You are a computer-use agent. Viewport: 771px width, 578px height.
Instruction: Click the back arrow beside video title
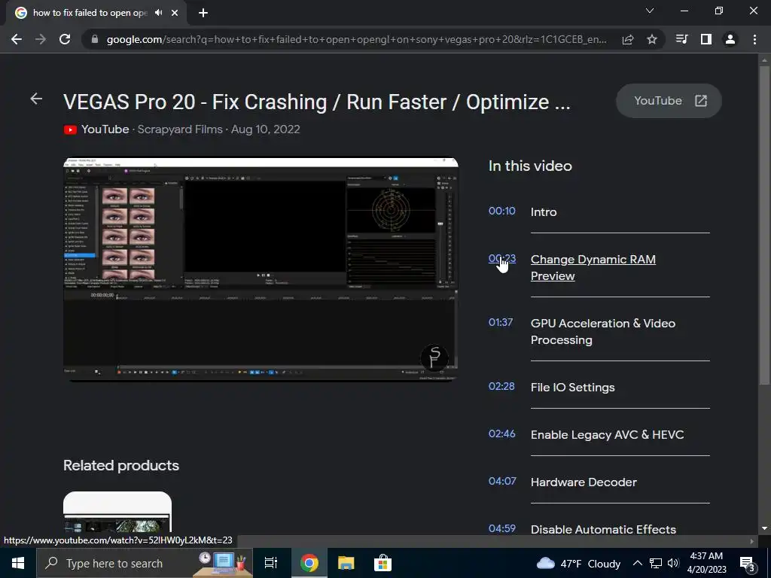pyautogui.click(x=36, y=99)
